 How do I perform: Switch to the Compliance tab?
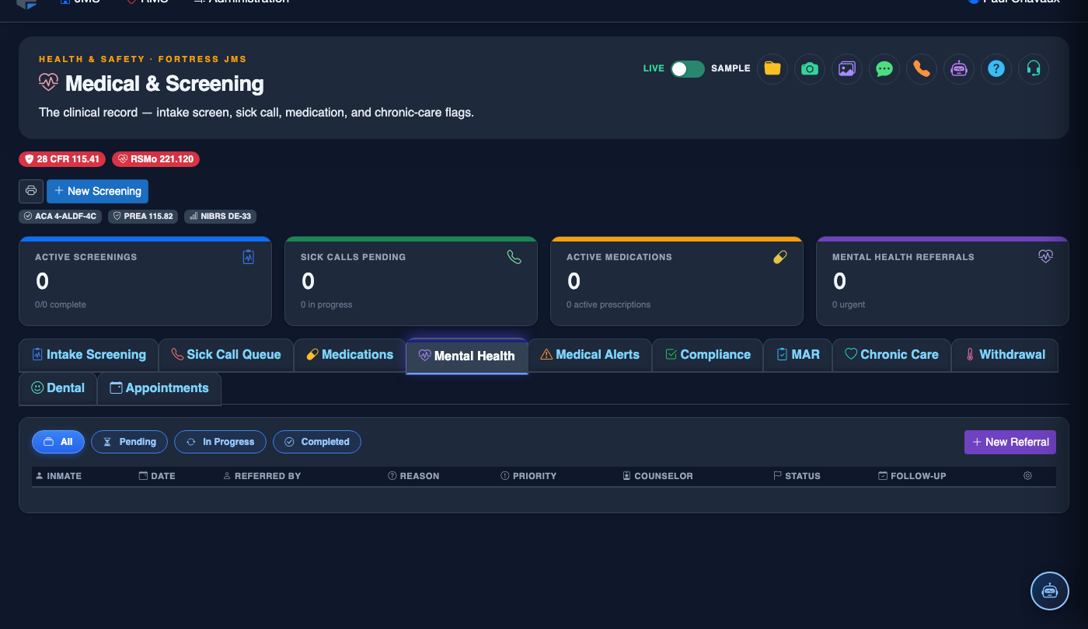708,355
